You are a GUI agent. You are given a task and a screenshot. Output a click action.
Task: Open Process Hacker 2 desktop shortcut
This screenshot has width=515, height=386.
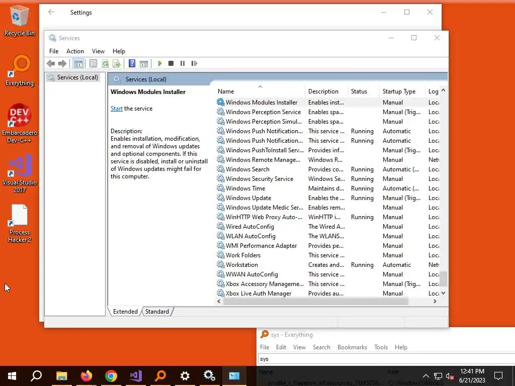(20, 224)
